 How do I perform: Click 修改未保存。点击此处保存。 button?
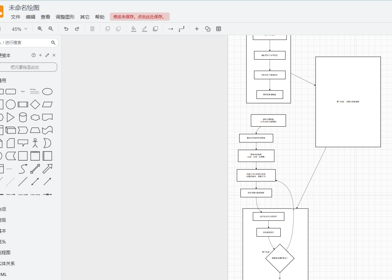pos(140,17)
